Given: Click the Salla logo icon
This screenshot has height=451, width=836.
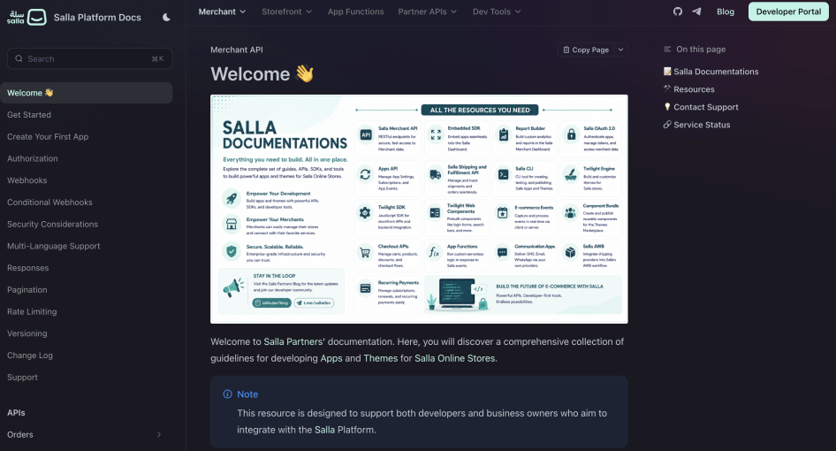Looking at the screenshot, I should (27, 17).
